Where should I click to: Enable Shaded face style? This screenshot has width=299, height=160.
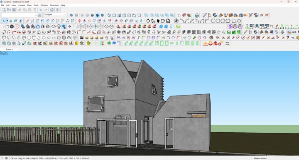(x=92, y=15)
